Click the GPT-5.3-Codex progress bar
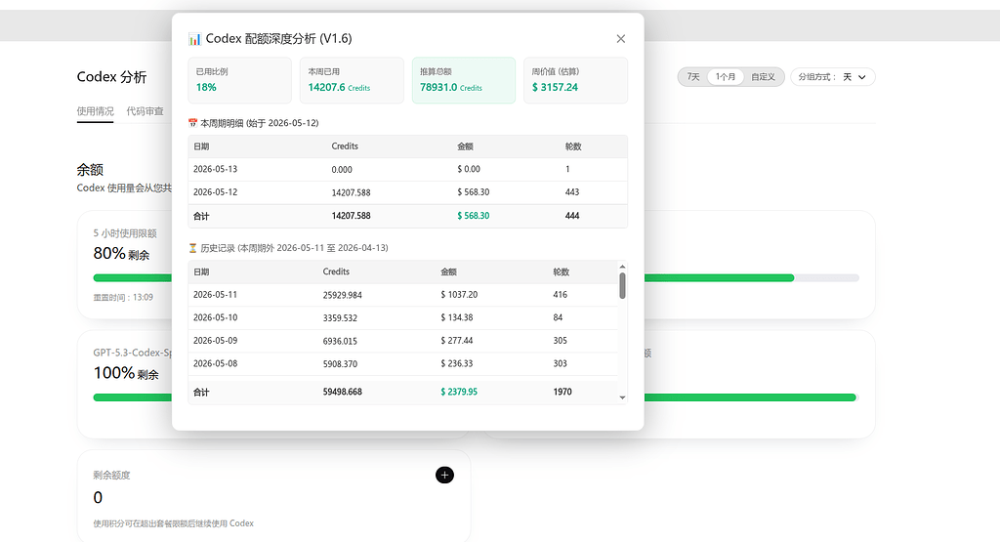The width and height of the screenshot is (1000, 542). [132, 397]
